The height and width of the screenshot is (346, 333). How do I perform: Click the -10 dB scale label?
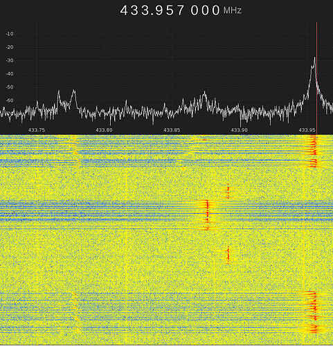10,34
